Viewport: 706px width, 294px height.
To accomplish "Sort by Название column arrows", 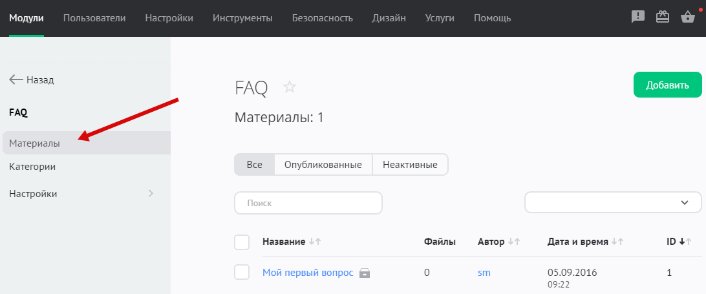I will pyautogui.click(x=315, y=242).
